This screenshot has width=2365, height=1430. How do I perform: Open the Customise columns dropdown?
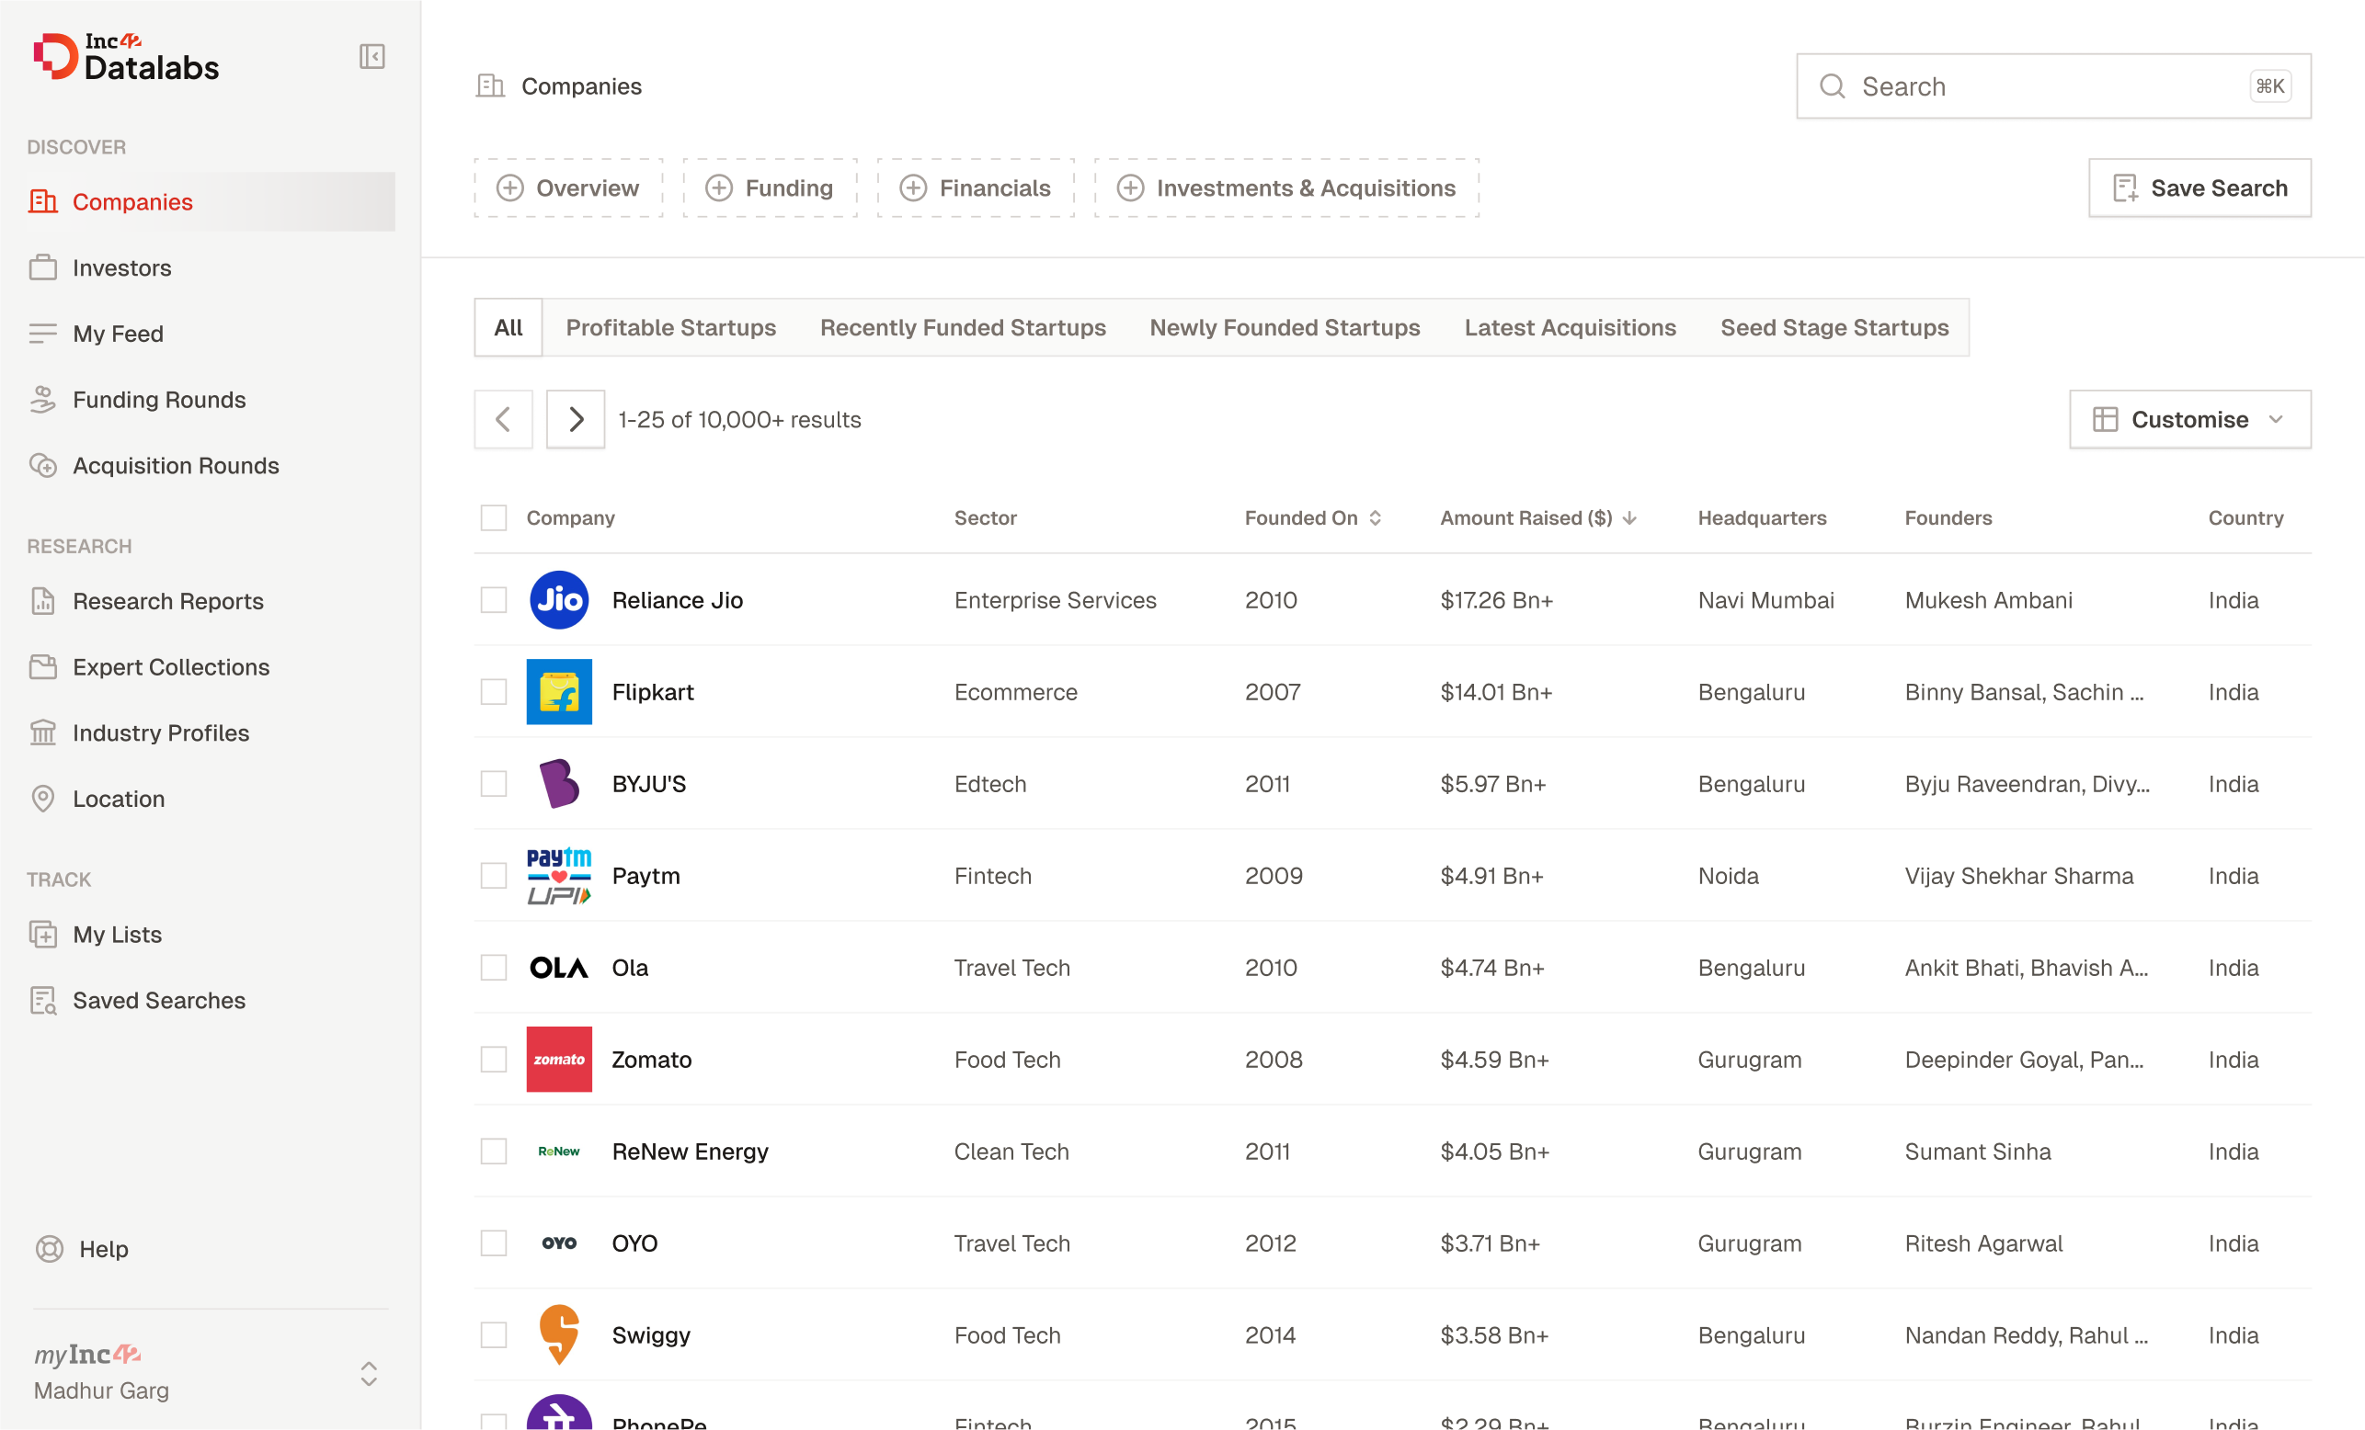pyautogui.click(x=2189, y=419)
